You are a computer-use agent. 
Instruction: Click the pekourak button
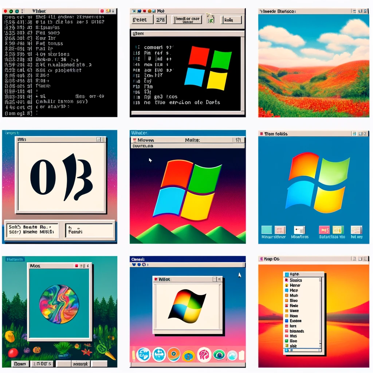point(81,364)
